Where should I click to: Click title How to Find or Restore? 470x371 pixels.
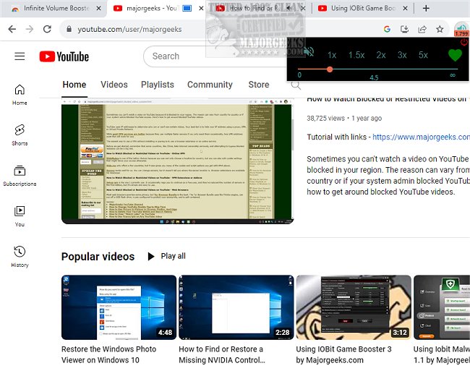coord(222,354)
